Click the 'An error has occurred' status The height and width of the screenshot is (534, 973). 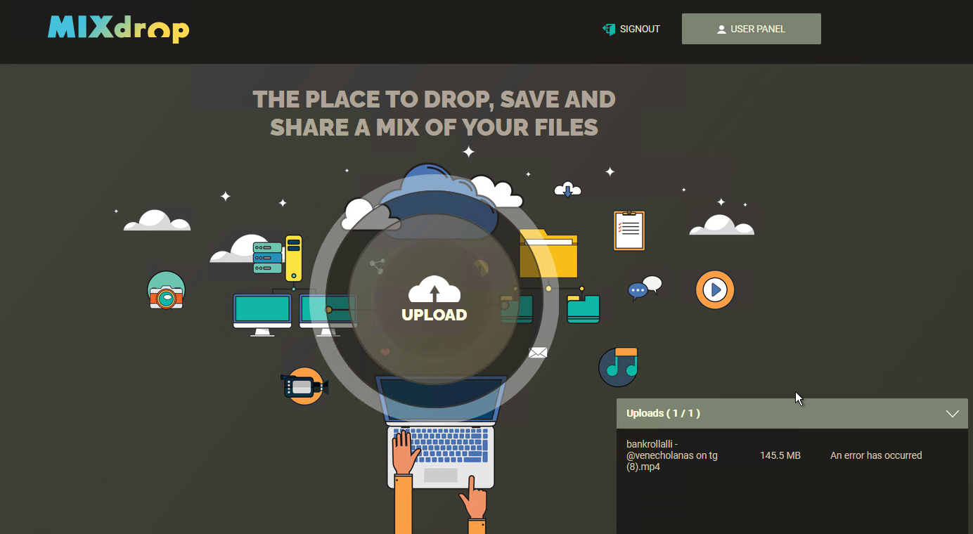[875, 455]
